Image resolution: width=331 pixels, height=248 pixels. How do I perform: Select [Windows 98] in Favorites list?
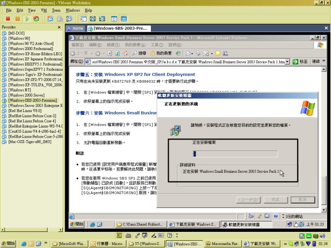[x=19, y=38]
